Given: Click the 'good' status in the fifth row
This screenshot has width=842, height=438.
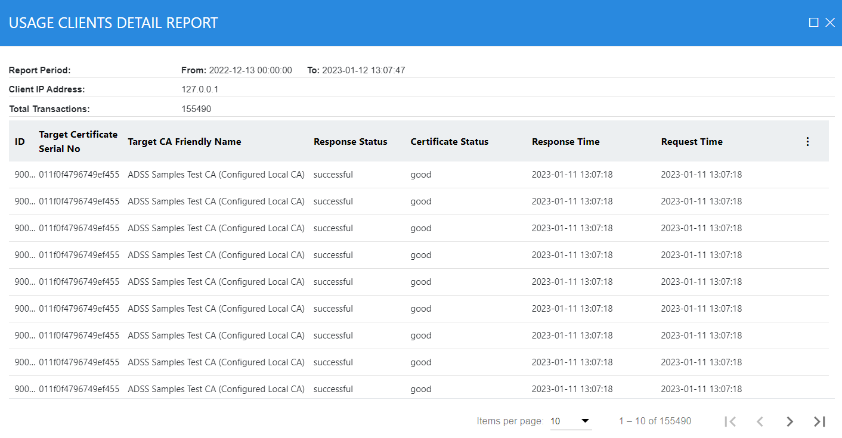Looking at the screenshot, I should click(x=420, y=282).
